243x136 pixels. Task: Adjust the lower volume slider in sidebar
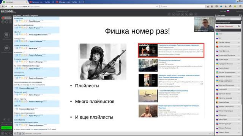click(7, 124)
